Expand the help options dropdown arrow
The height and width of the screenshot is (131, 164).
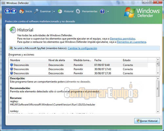pyautogui.click(x=108, y=11)
